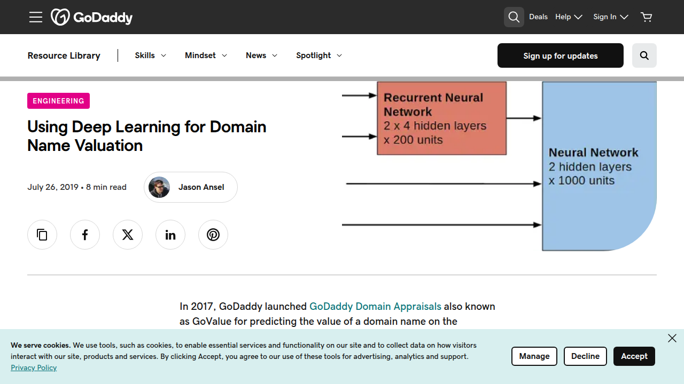The width and height of the screenshot is (684, 384).
Task: Open the Deals page
Action: (x=538, y=17)
